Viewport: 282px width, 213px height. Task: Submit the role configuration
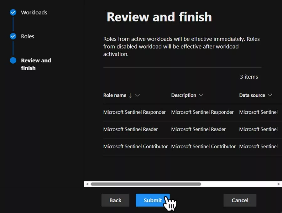coord(153,200)
